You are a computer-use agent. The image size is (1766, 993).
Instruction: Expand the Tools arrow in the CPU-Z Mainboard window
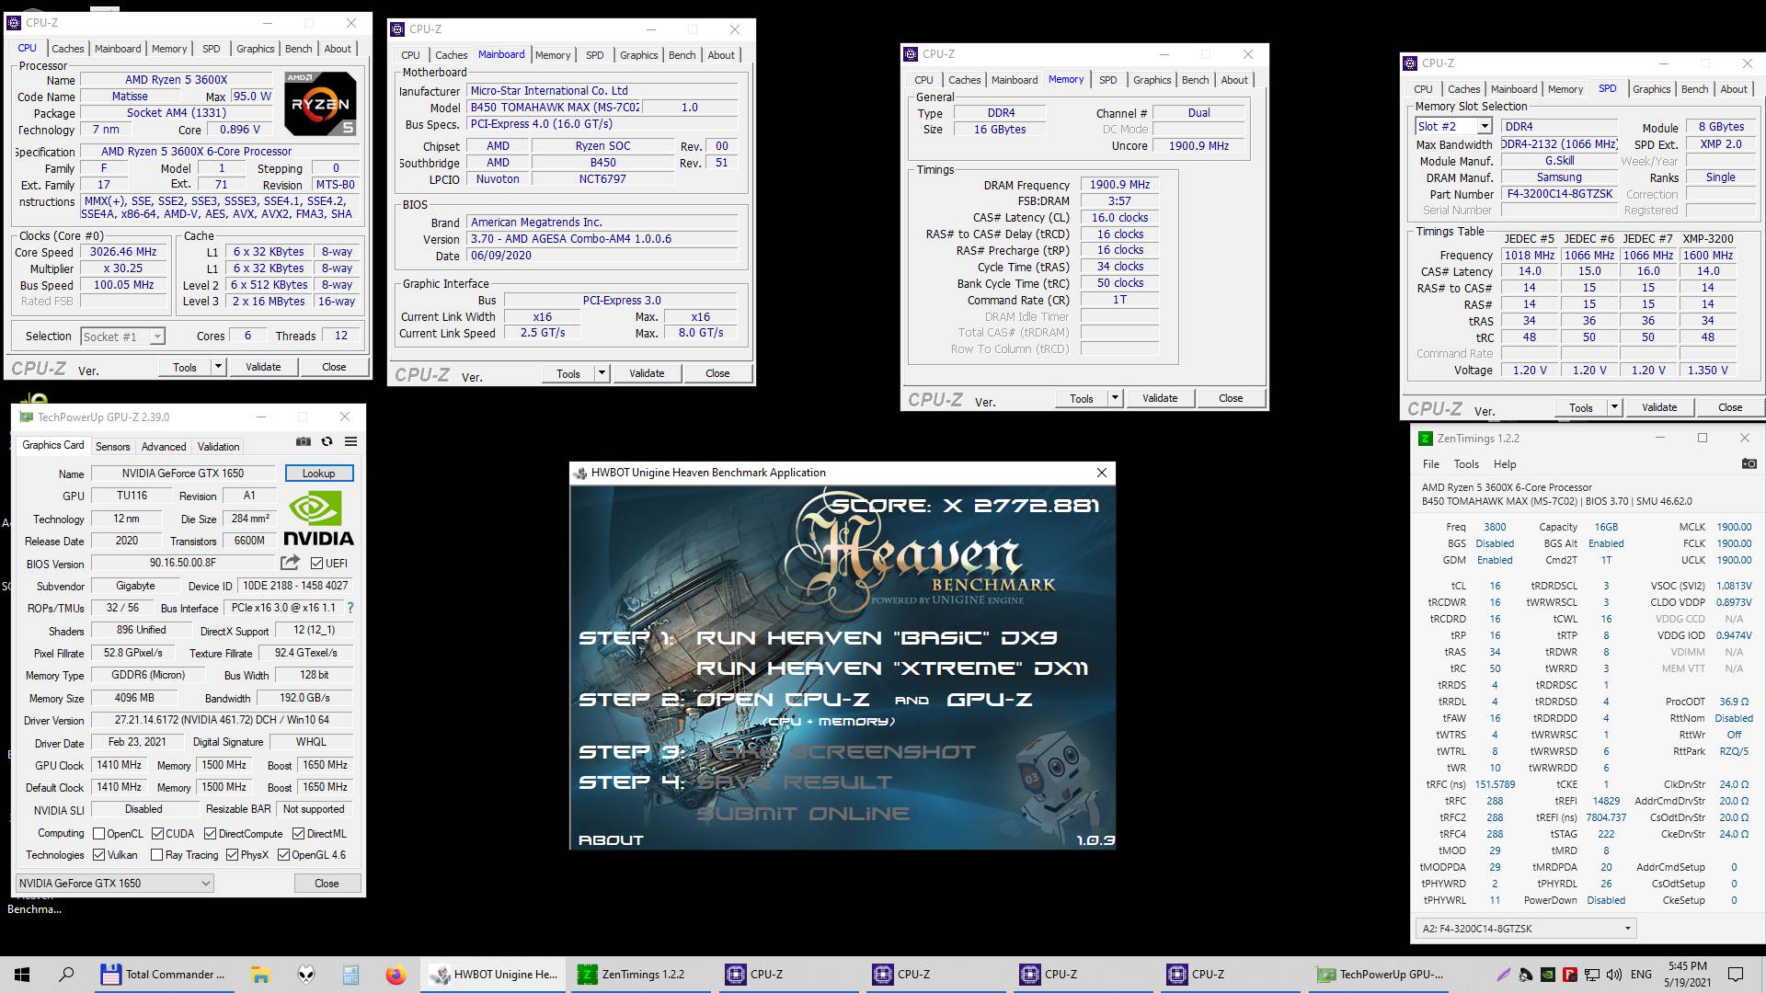click(x=602, y=373)
